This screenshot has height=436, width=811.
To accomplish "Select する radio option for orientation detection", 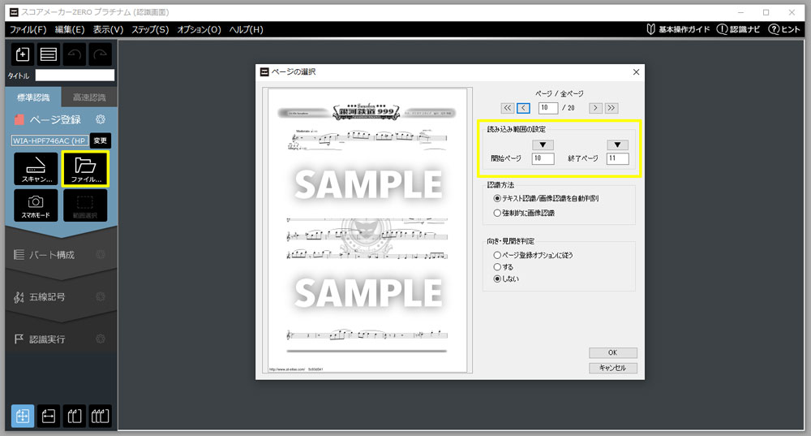I will (504, 267).
